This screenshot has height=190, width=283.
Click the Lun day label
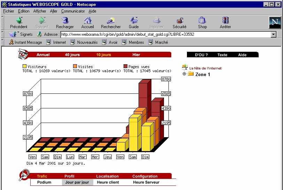tap(70, 157)
